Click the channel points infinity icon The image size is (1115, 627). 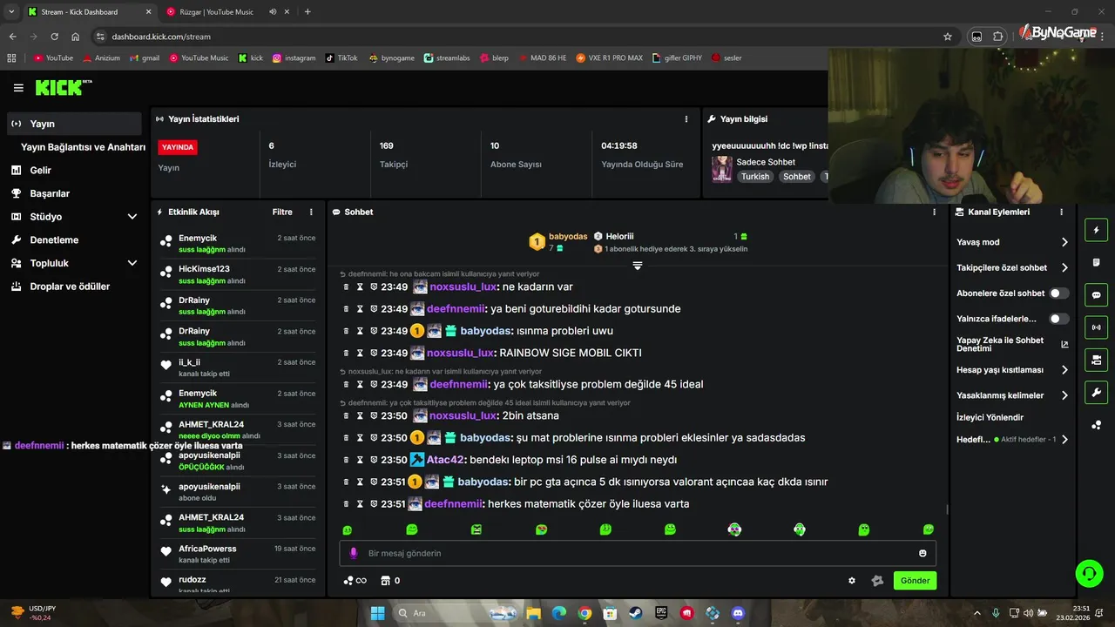point(355,581)
